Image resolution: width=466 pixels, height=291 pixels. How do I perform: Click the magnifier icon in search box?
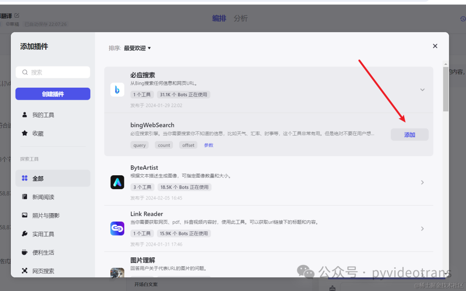25,72
